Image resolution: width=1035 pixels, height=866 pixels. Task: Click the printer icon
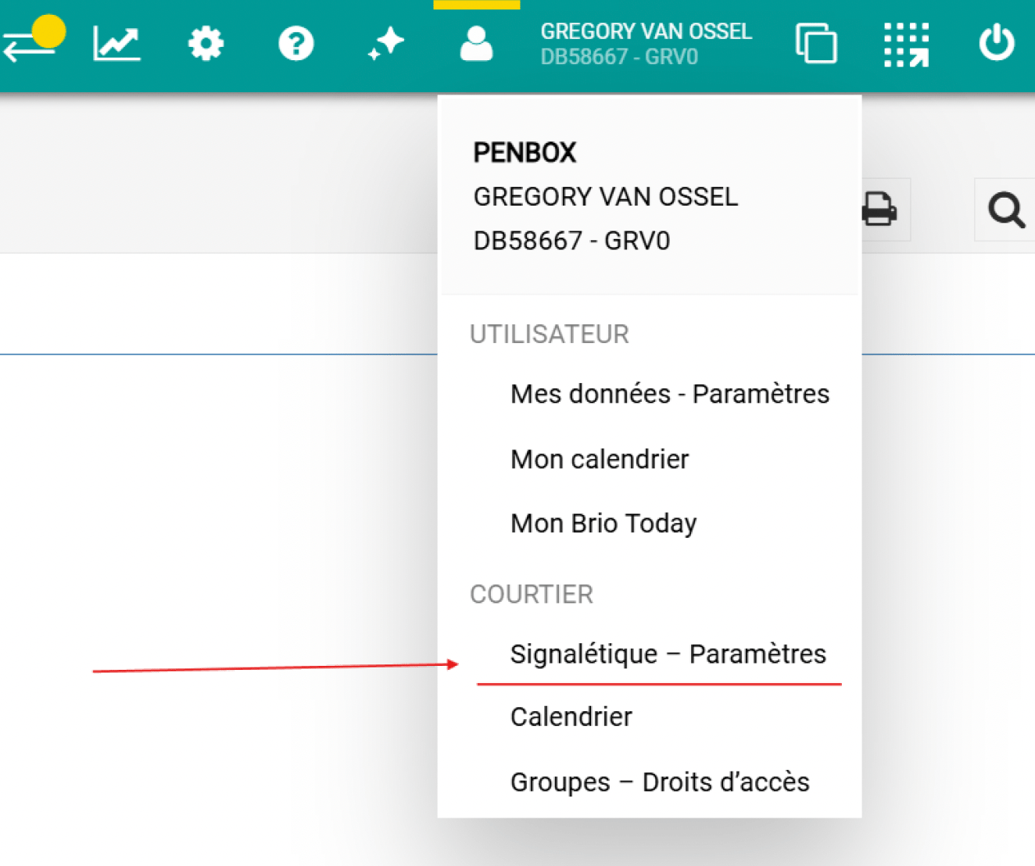click(879, 209)
